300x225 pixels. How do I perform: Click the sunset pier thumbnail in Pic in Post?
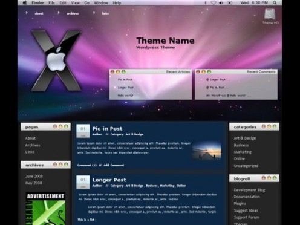click(x=207, y=151)
